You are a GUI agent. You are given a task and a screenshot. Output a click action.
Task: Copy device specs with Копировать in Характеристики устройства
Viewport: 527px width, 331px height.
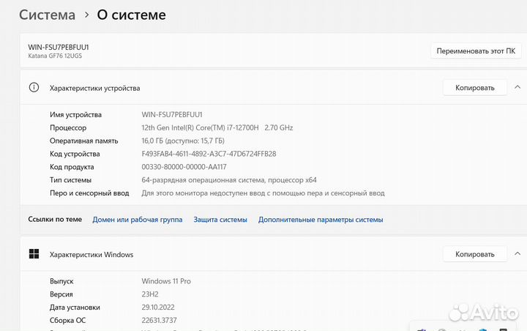coord(474,88)
